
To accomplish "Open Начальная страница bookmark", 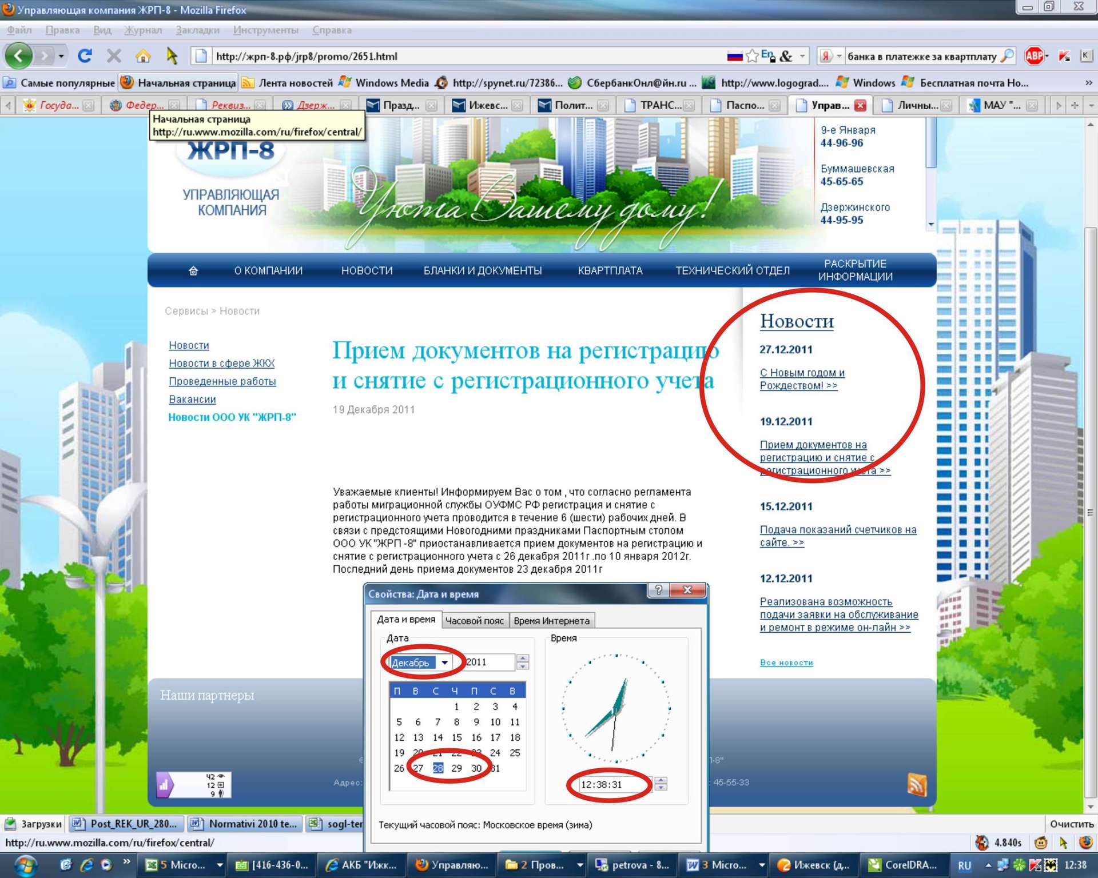I will 179,83.
